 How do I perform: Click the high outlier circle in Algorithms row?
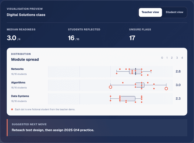pyautogui.click(x=166, y=89)
